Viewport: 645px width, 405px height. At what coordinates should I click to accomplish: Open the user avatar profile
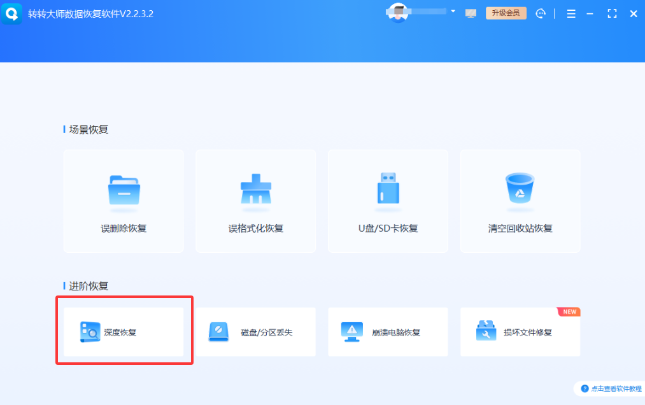pyautogui.click(x=398, y=13)
